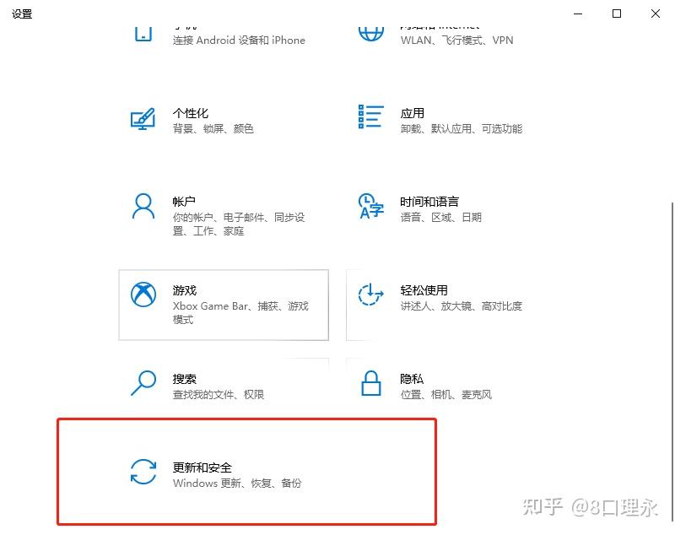Click text '你的帐户、电子邮件、同步设置、工作、家庭'
The width and height of the screenshot is (675, 535).
click(x=239, y=224)
